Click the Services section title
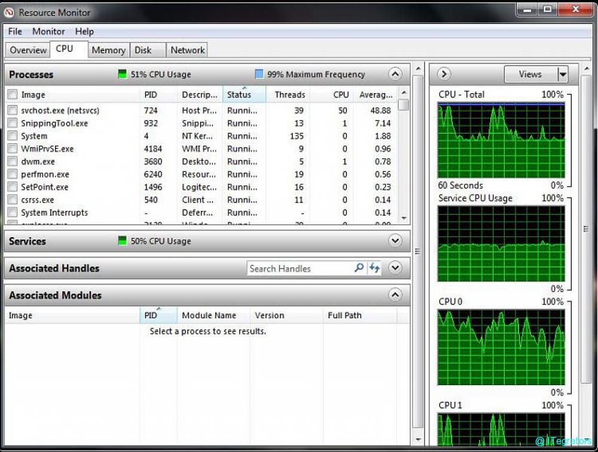 tap(27, 241)
